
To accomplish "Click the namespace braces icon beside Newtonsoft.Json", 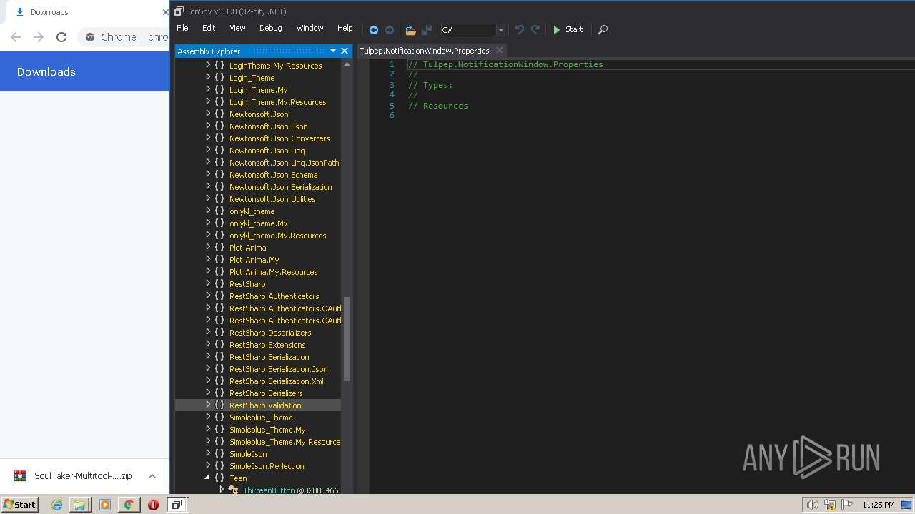I will [219, 114].
